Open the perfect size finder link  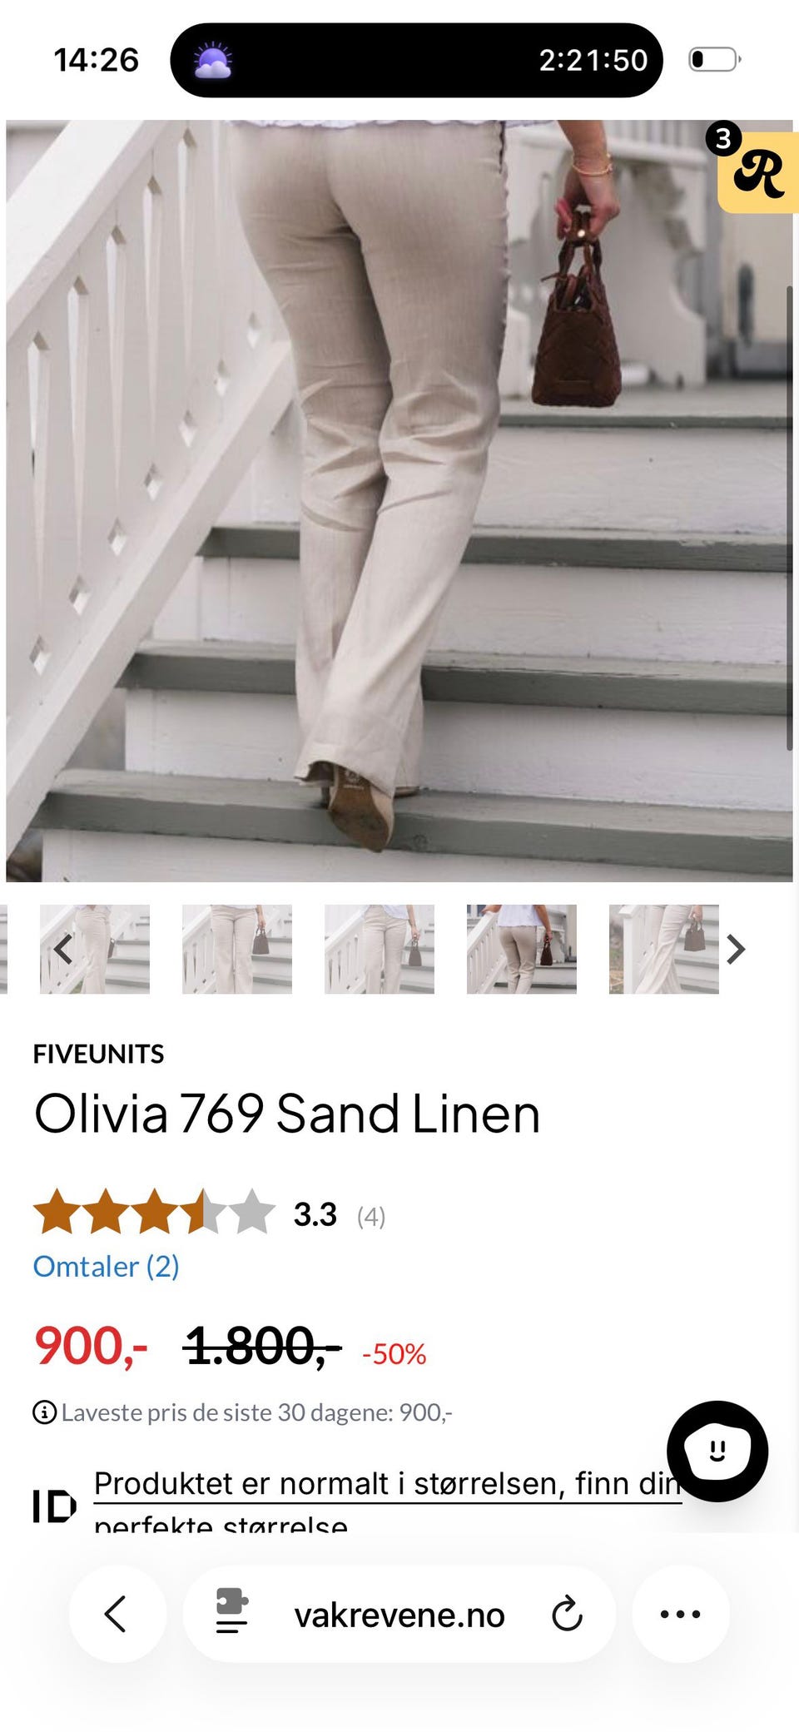click(388, 1501)
